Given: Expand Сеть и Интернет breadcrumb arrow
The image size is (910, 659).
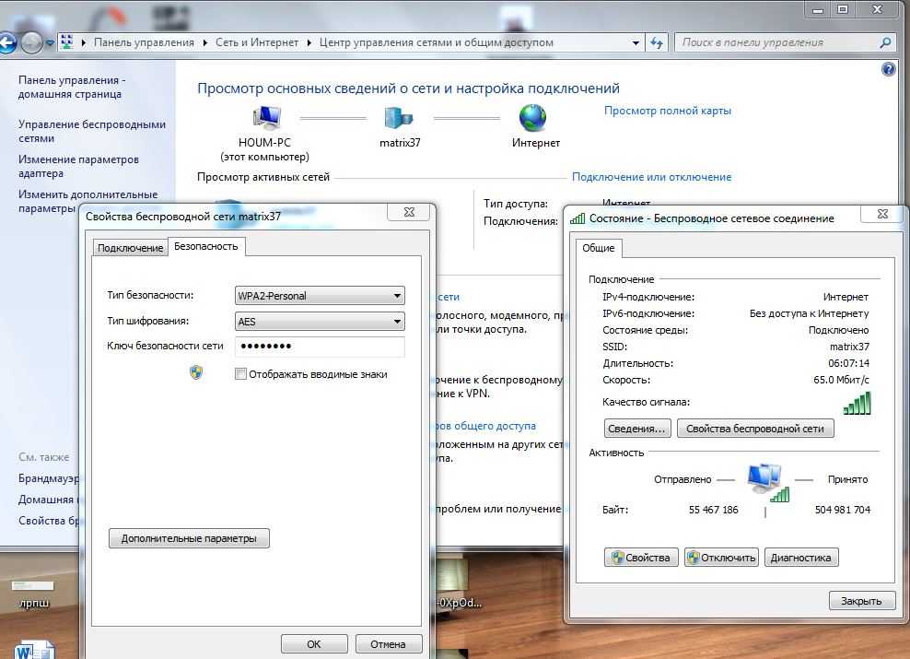Looking at the screenshot, I should [309, 42].
